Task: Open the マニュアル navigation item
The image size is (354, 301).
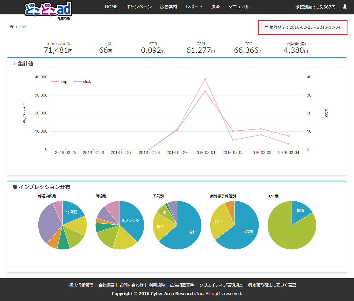Action: point(239,7)
